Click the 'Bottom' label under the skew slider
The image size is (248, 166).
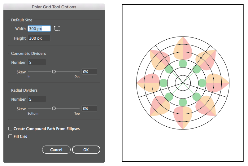[33, 113]
